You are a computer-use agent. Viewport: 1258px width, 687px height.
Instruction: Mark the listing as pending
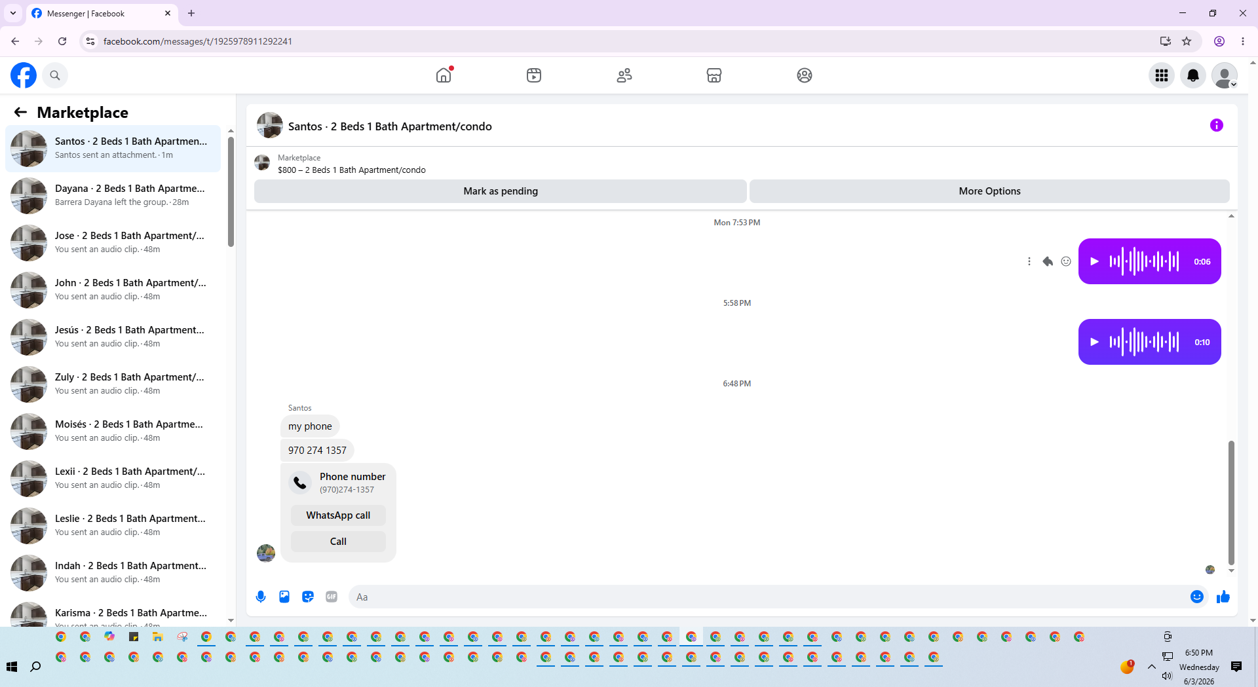(x=501, y=191)
